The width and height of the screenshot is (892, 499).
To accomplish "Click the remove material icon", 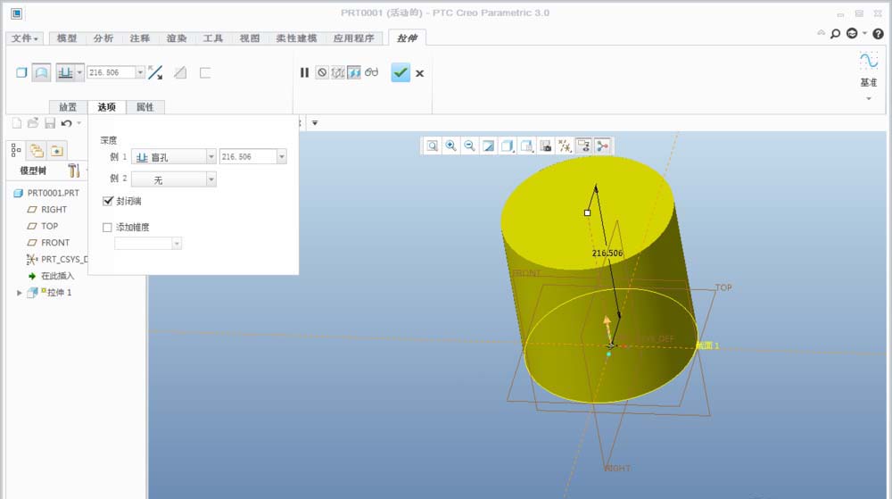I will point(180,72).
